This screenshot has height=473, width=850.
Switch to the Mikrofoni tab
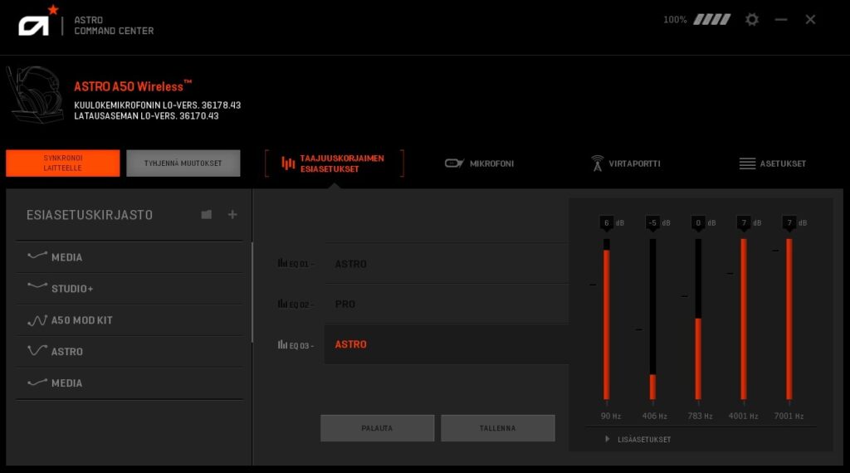[479, 163]
